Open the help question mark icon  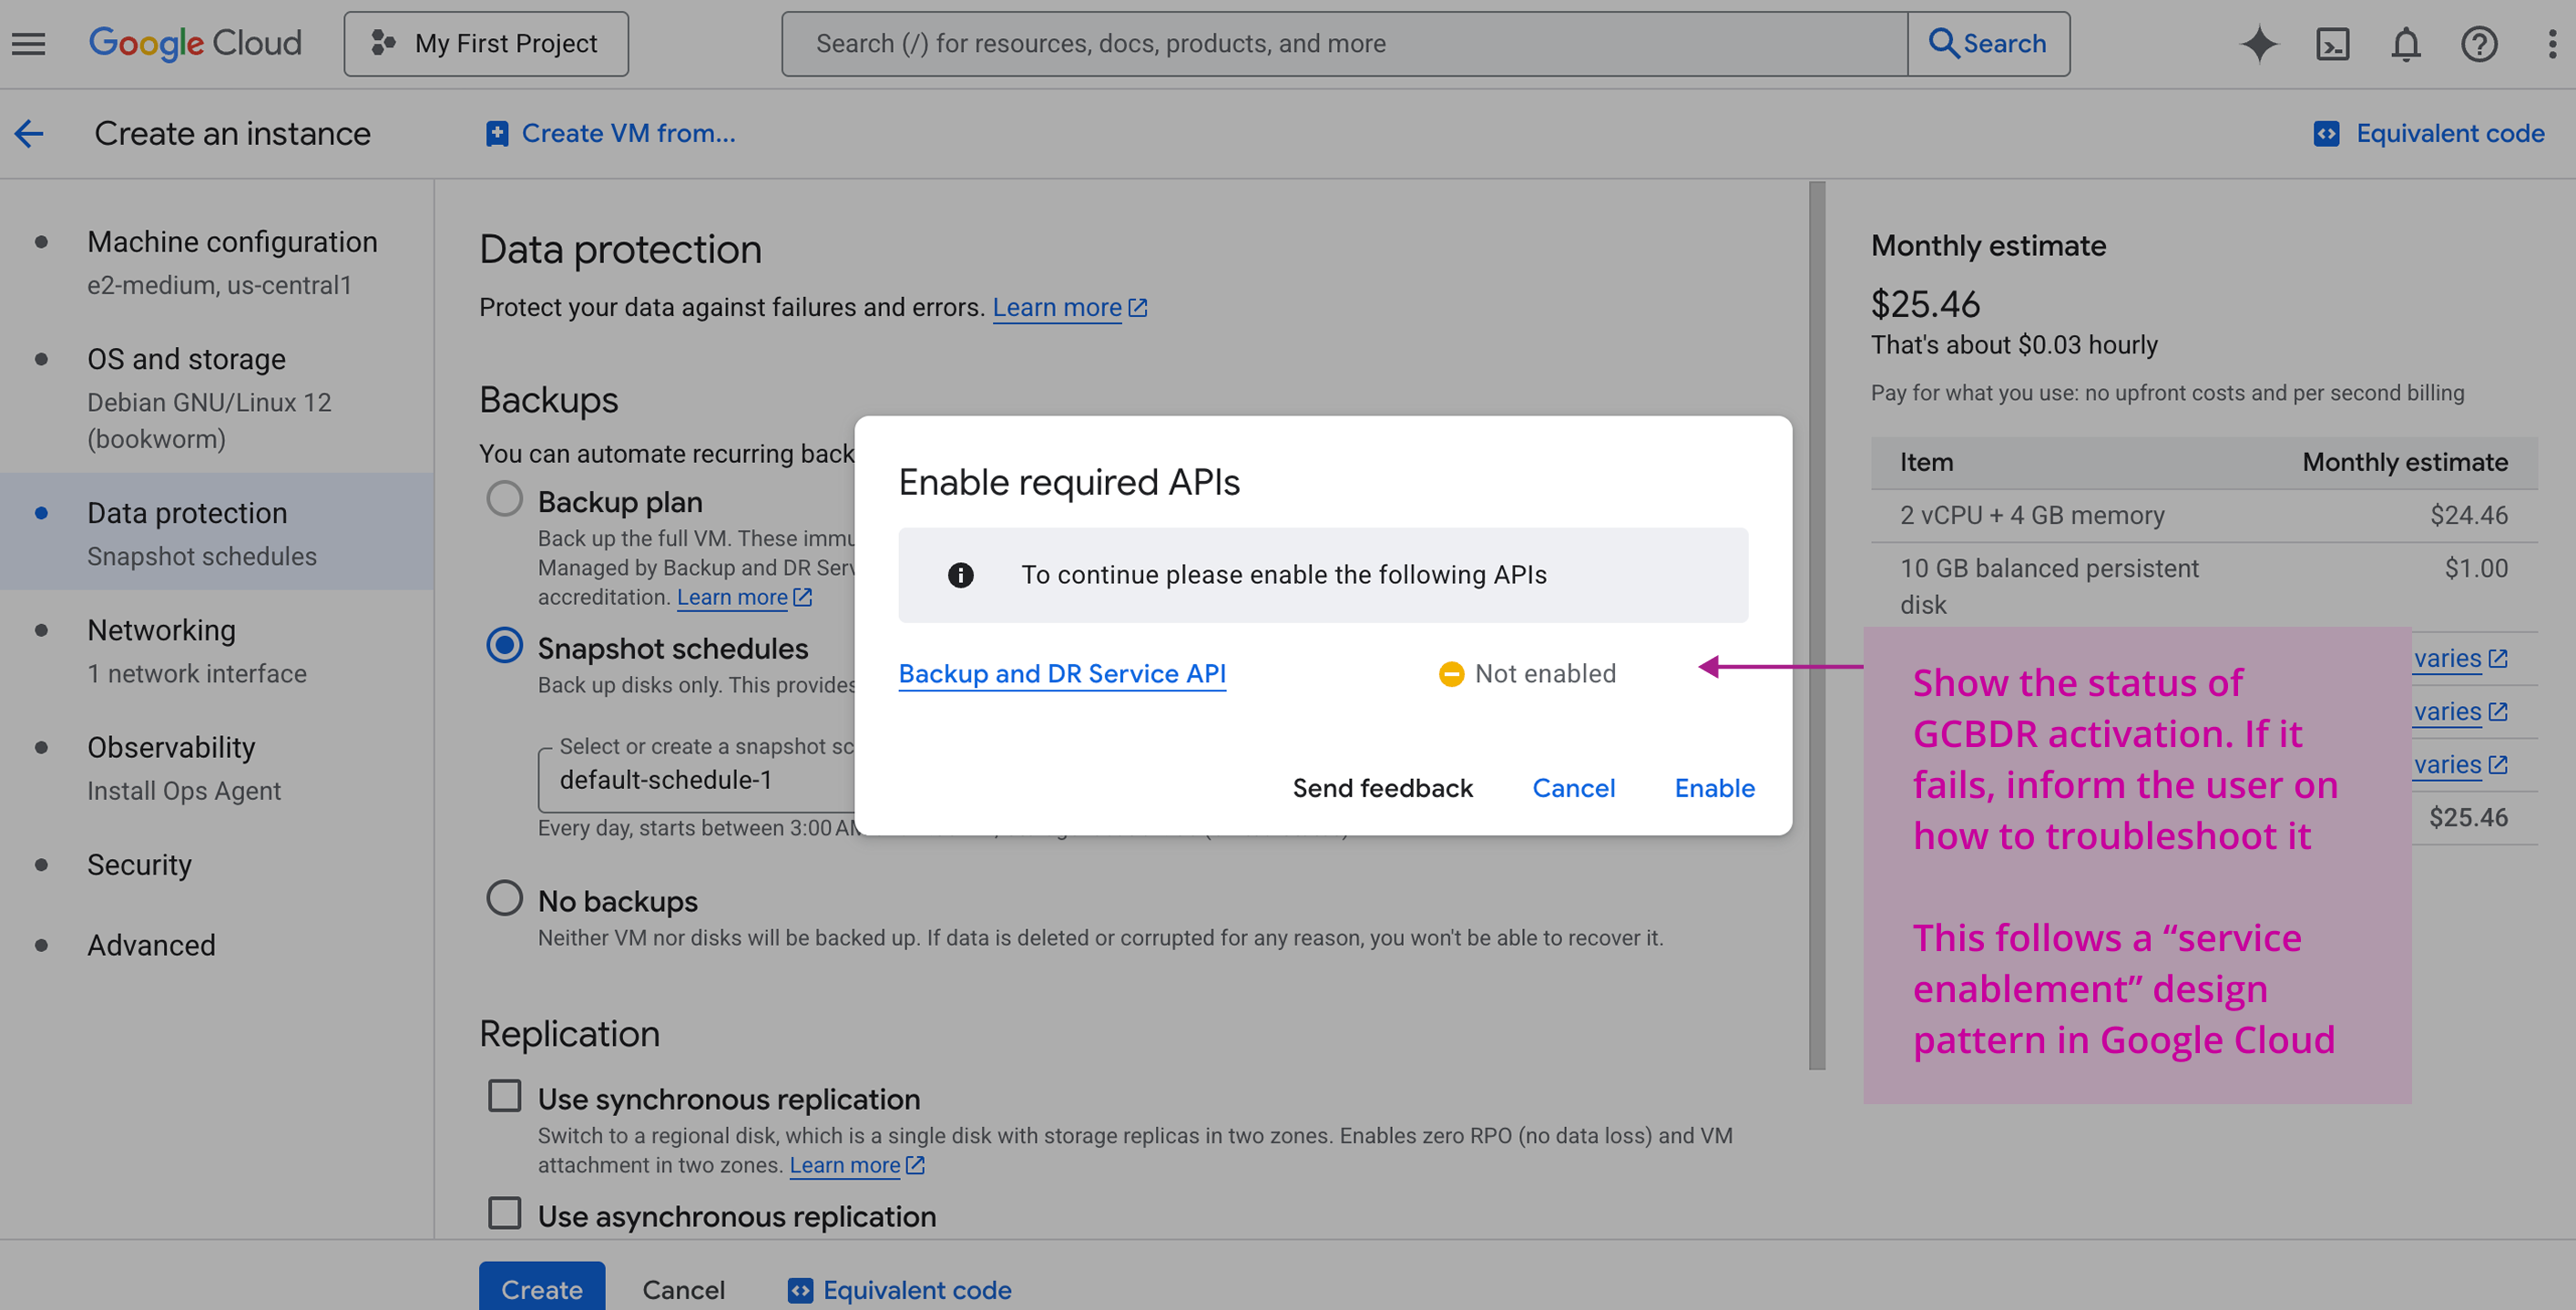pyautogui.click(x=2480, y=43)
